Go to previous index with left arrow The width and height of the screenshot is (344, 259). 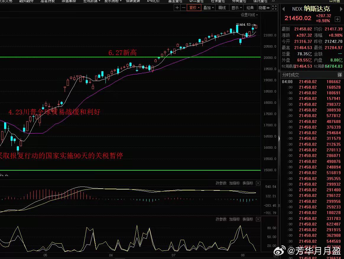[x=283, y=9]
